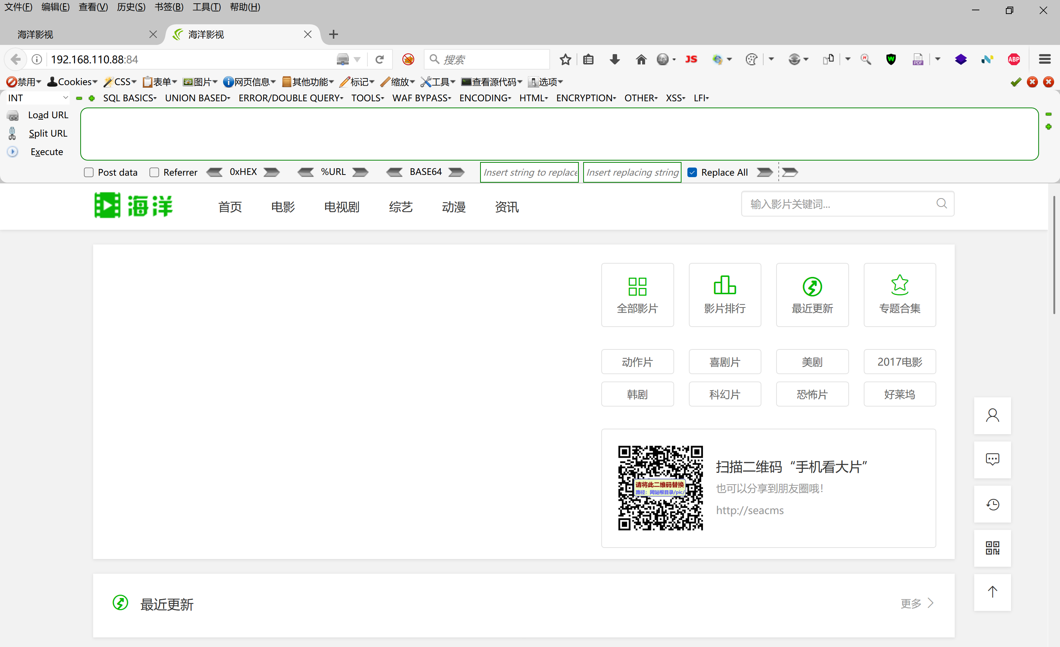Open the 电视剧 navigation link
This screenshot has height=647, width=1060.
point(342,207)
